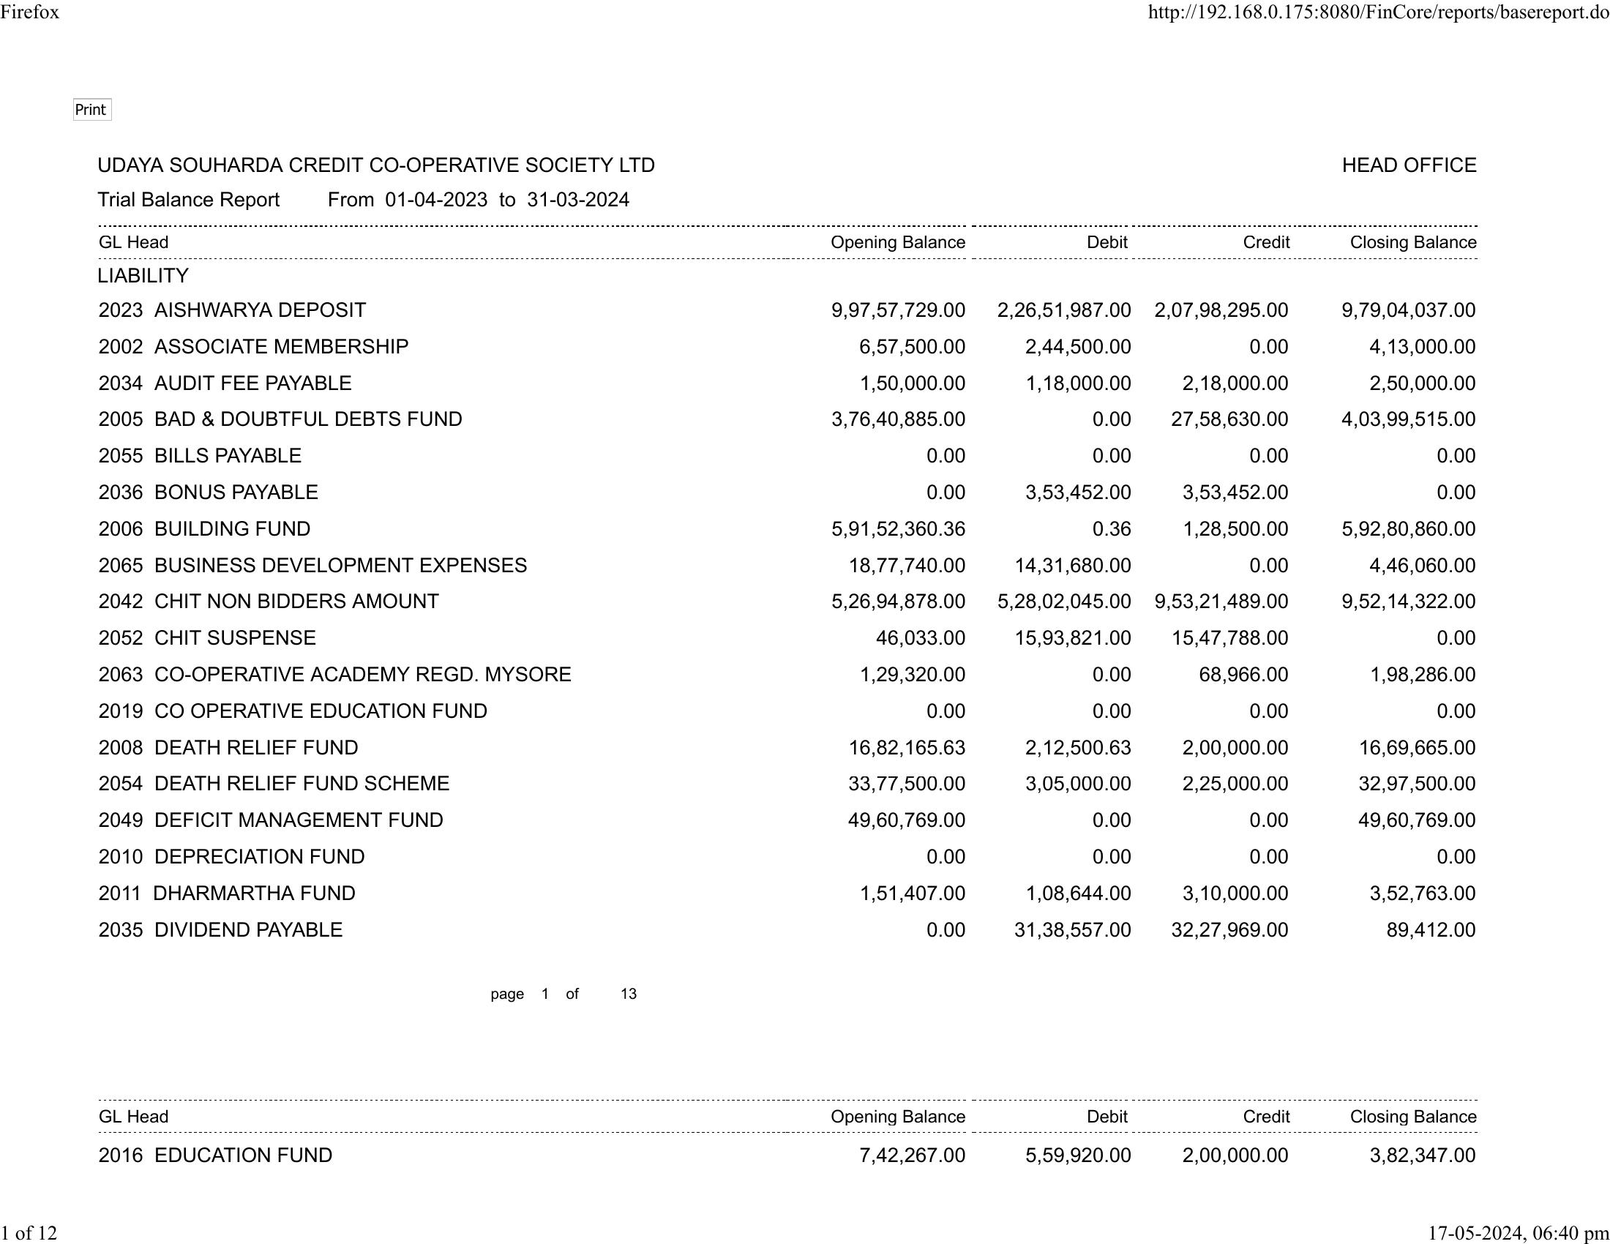Click the DEATH RELIEF FUND SCHEME row
This screenshot has height=1244, width=1610.
tap(301, 784)
